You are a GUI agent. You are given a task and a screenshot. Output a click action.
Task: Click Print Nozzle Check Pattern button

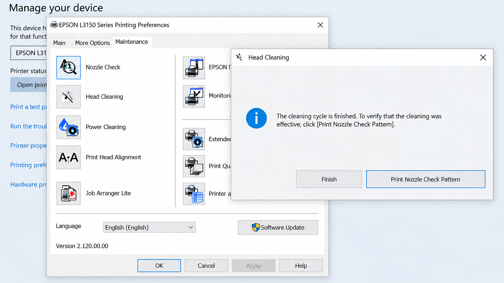[x=425, y=179]
